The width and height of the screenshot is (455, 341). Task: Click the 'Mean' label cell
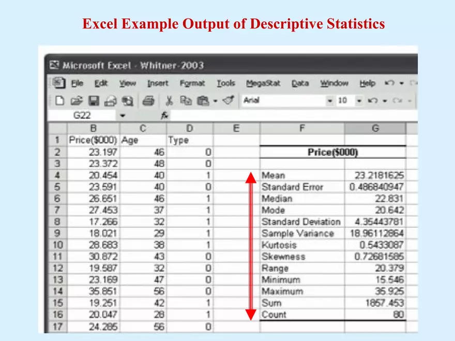pos(302,176)
